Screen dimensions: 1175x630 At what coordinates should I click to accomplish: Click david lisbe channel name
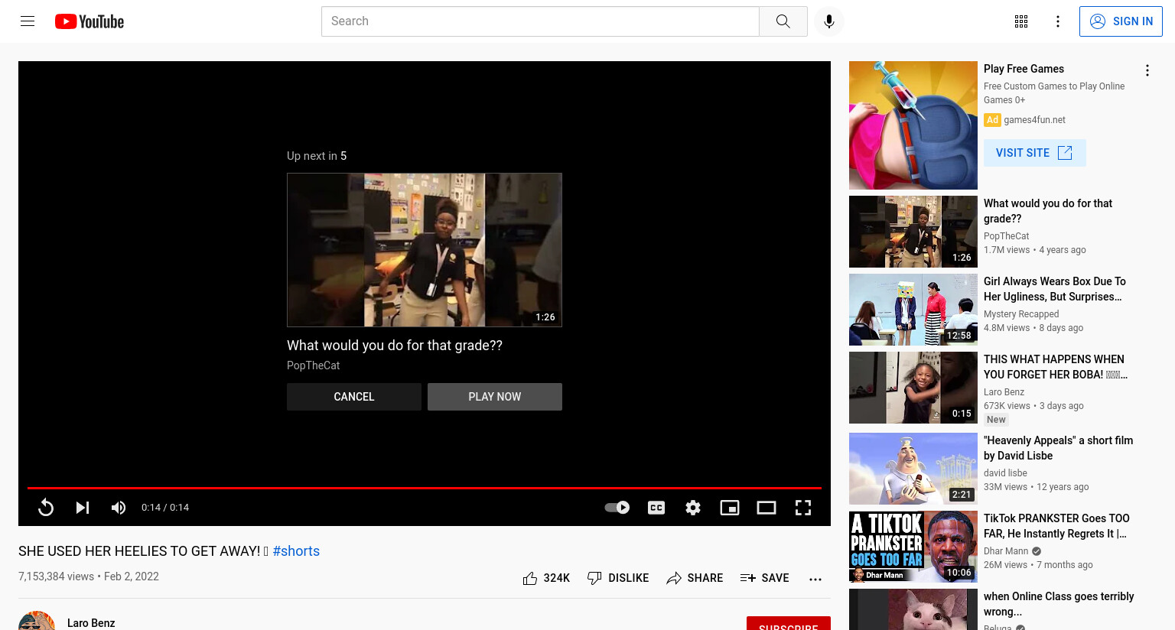click(1005, 473)
